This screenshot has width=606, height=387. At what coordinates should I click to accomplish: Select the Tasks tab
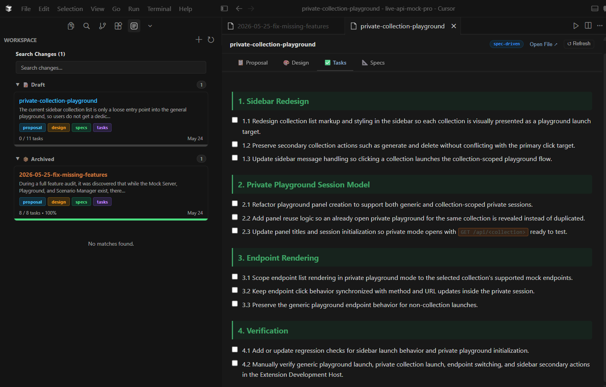pos(336,63)
